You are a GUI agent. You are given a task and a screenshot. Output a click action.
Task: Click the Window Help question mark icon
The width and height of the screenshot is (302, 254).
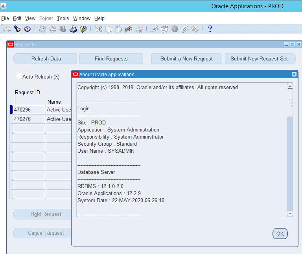210,29
